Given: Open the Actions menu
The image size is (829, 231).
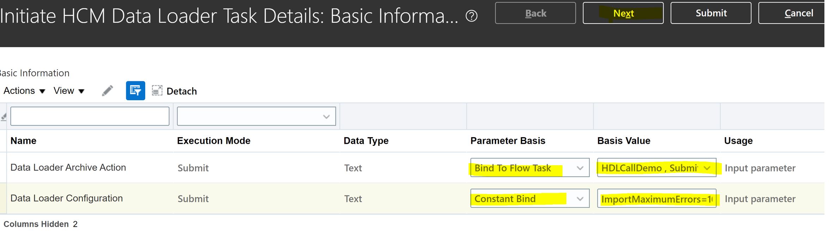Looking at the screenshot, I should pyautogui.click(x=24, y=91).
